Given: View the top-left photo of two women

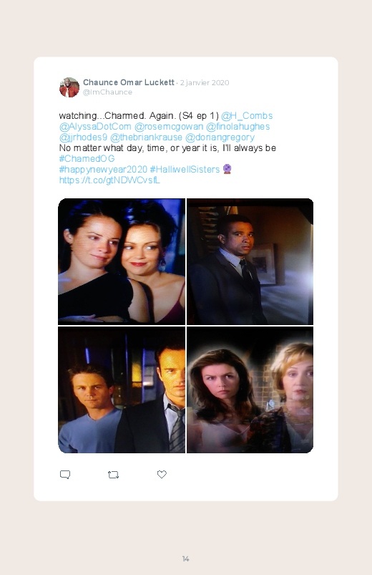Looking at the screenshot, I should [122, 261].
